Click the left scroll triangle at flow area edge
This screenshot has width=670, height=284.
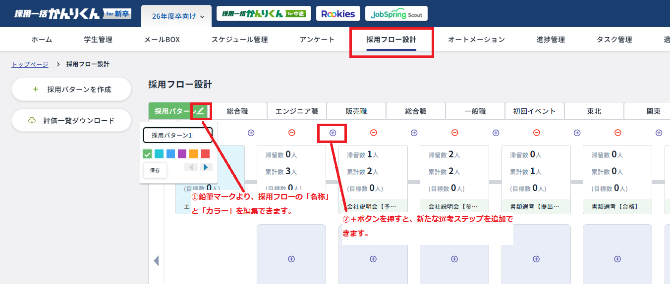[156, 261]
